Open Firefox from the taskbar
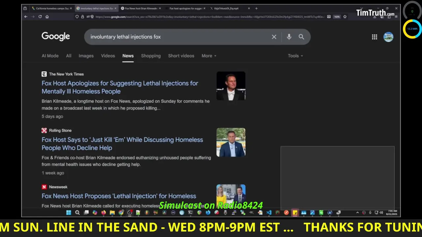 coord(104,213)
